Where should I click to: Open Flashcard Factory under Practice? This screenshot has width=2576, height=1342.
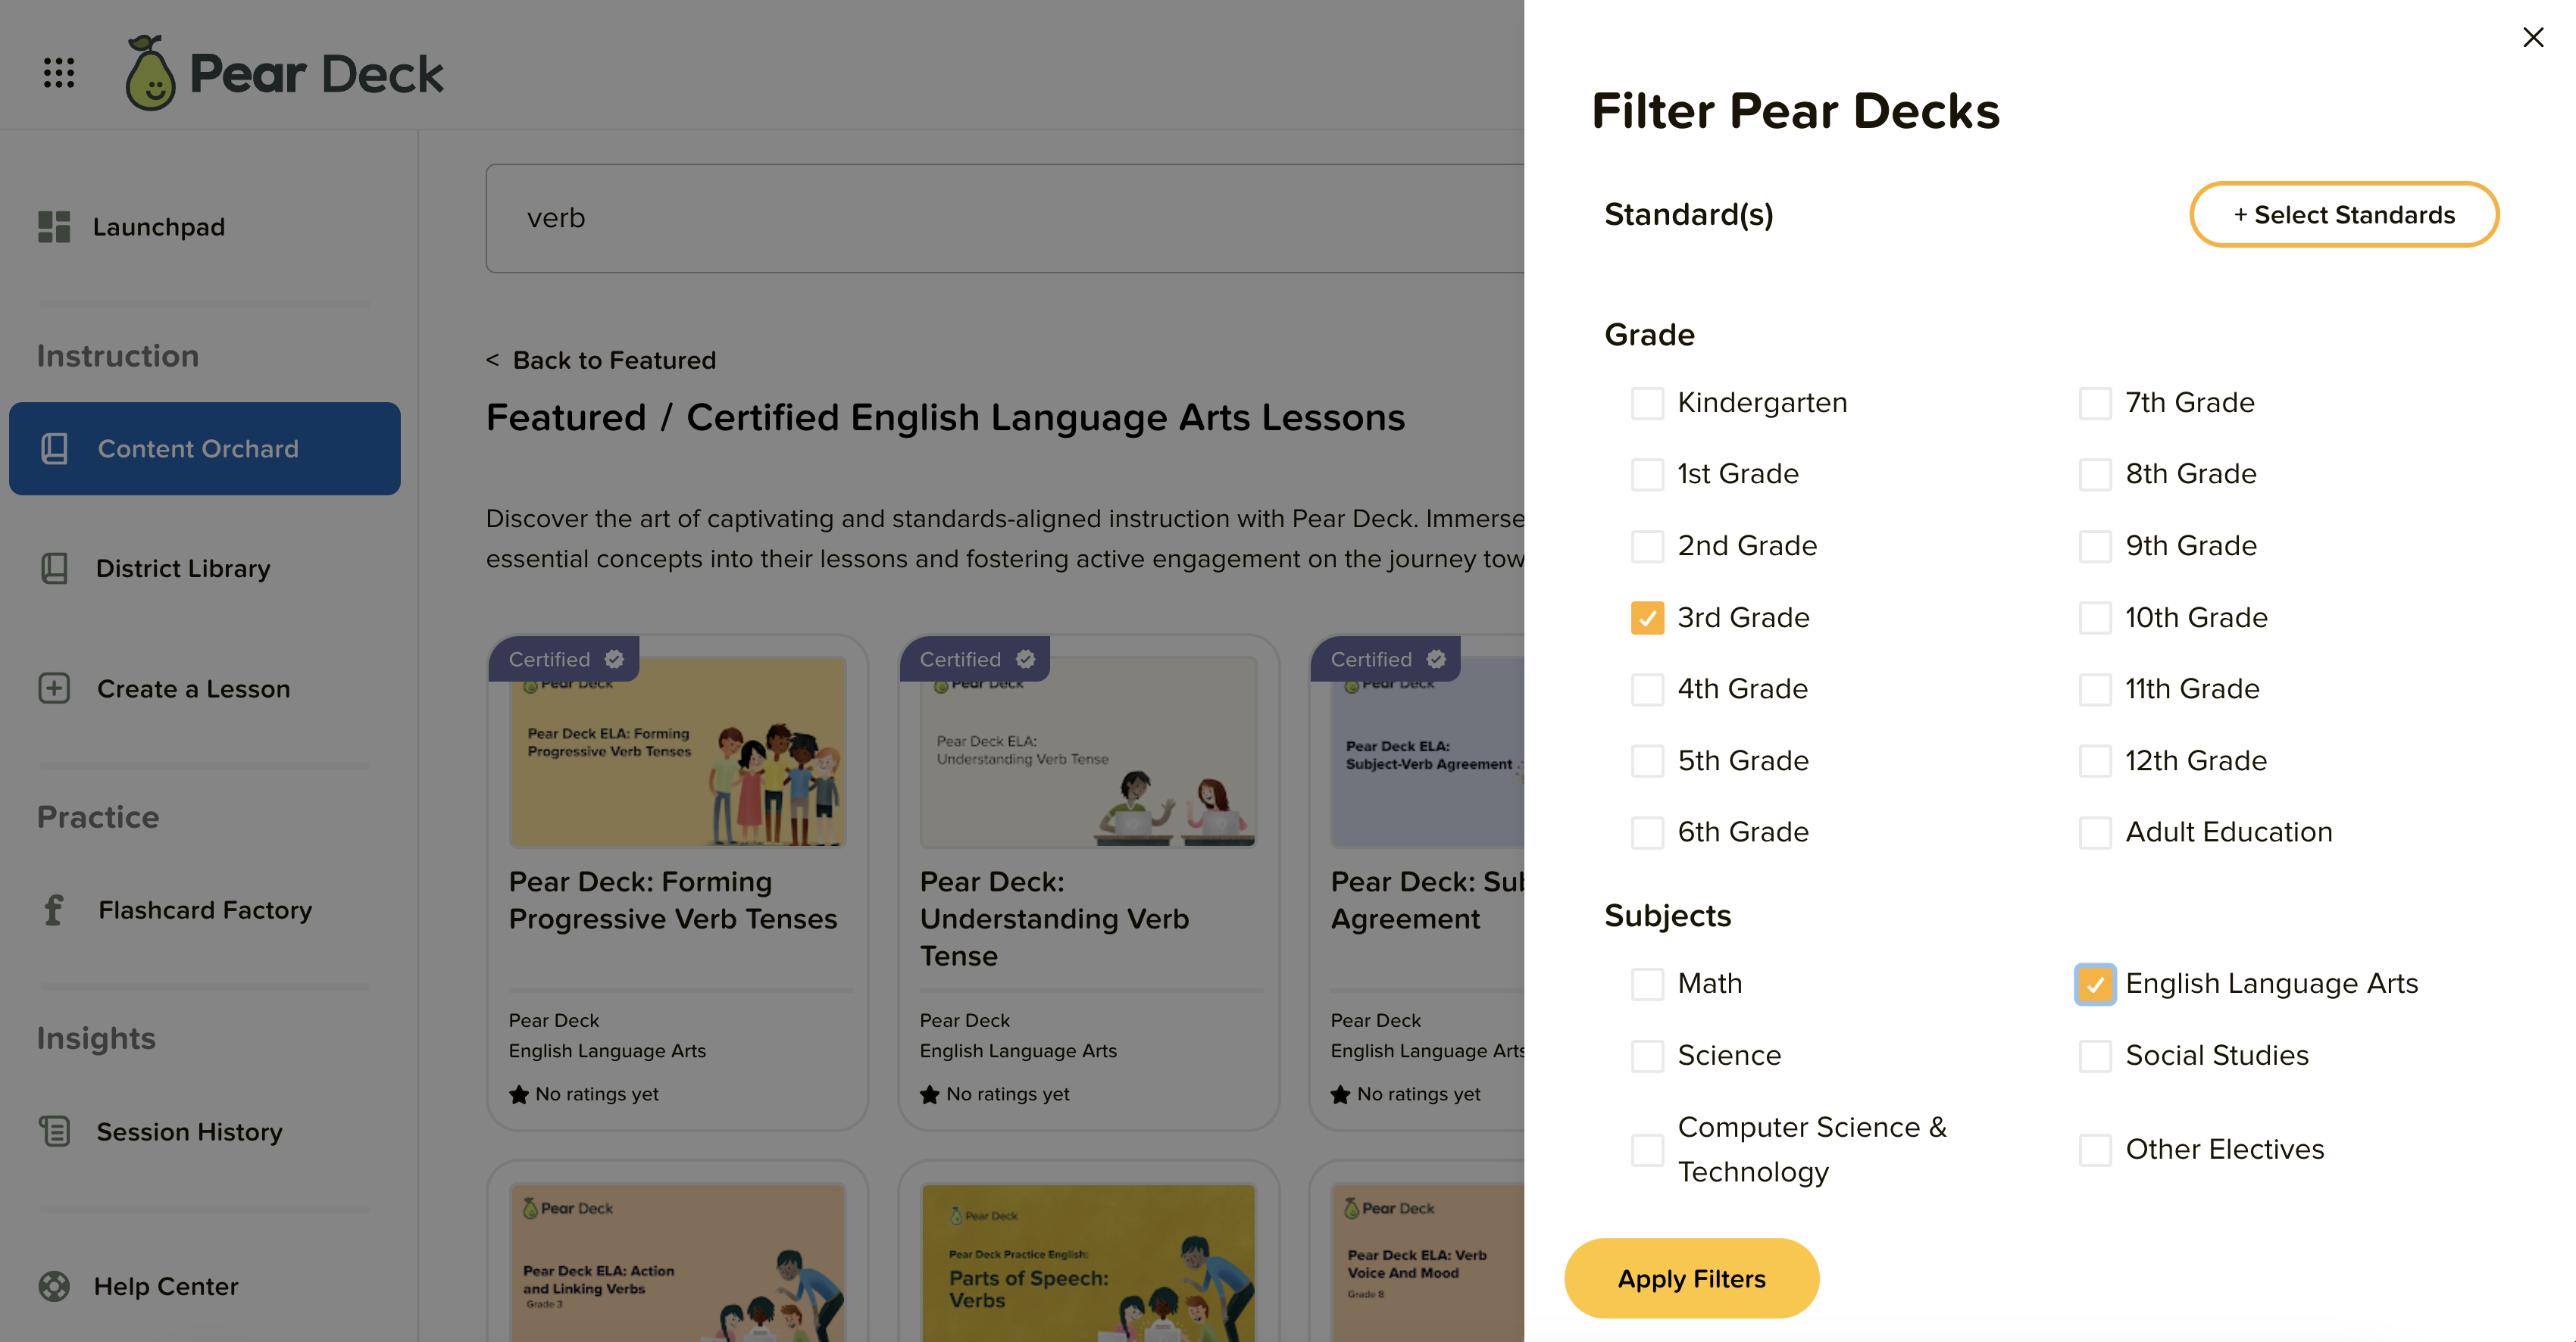pyautogui.click(x=204, y=910)
